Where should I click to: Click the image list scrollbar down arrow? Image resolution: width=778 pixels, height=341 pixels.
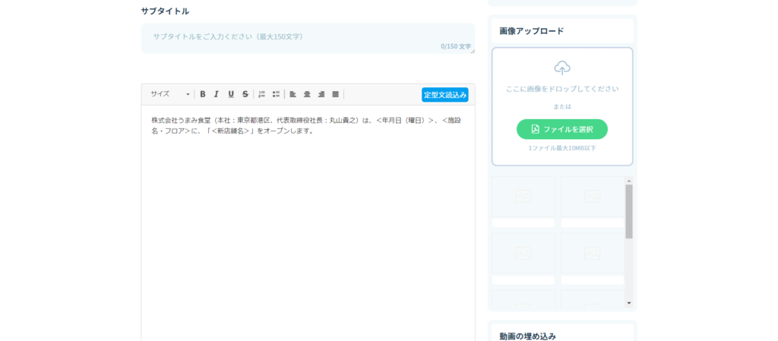point(628,303)
